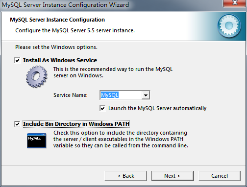Click inside the Service Name field showing MySQL

(x=121, y=95)
